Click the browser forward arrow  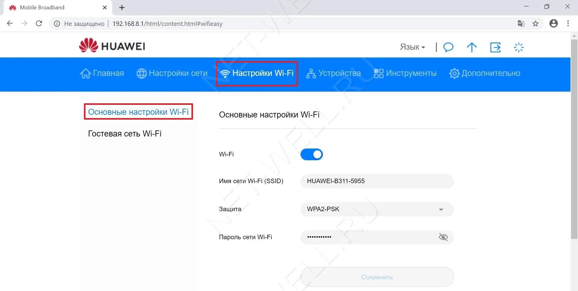24,23
